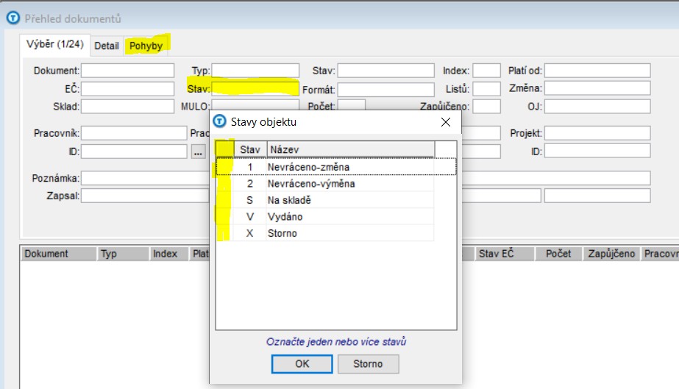The height and width of the screenshot is (389, 679).
Task: Select the Storno row in state list
Action: [x=324, y=233]
